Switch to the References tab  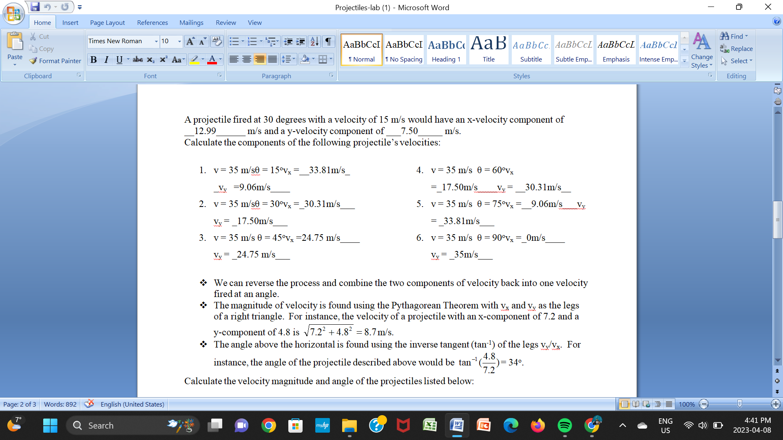coord(152,22)
